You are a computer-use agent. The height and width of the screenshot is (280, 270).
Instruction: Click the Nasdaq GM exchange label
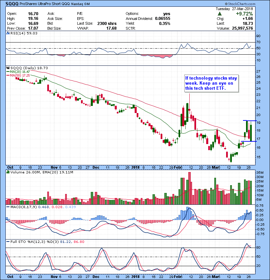(80, 4)
